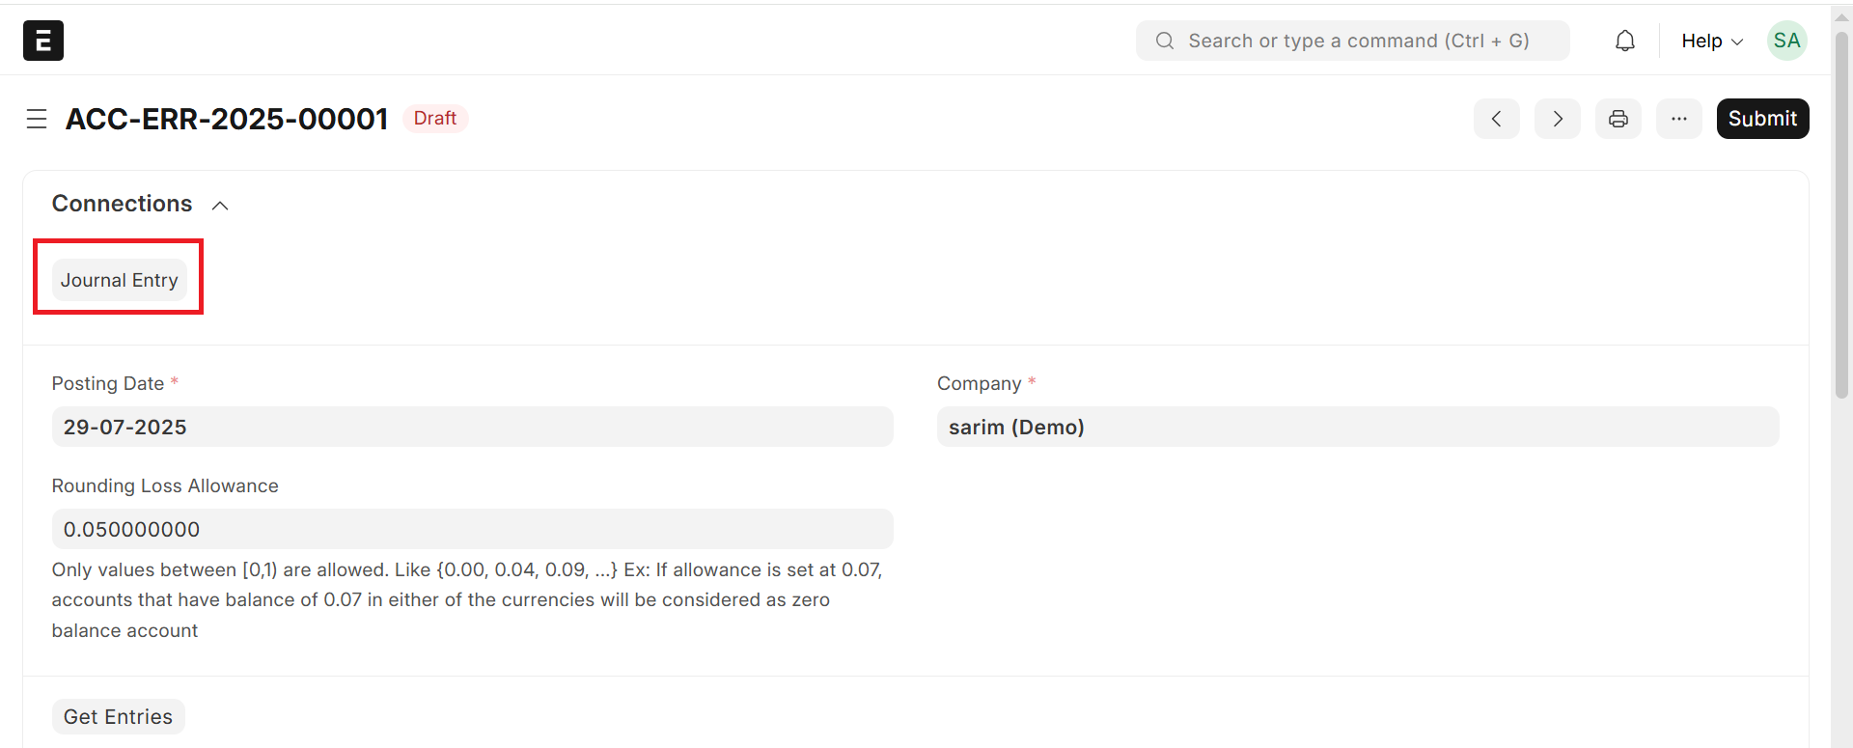The image size is (1853, 748).
Task: Click the print icon
Action: [x=1618, y=119]
